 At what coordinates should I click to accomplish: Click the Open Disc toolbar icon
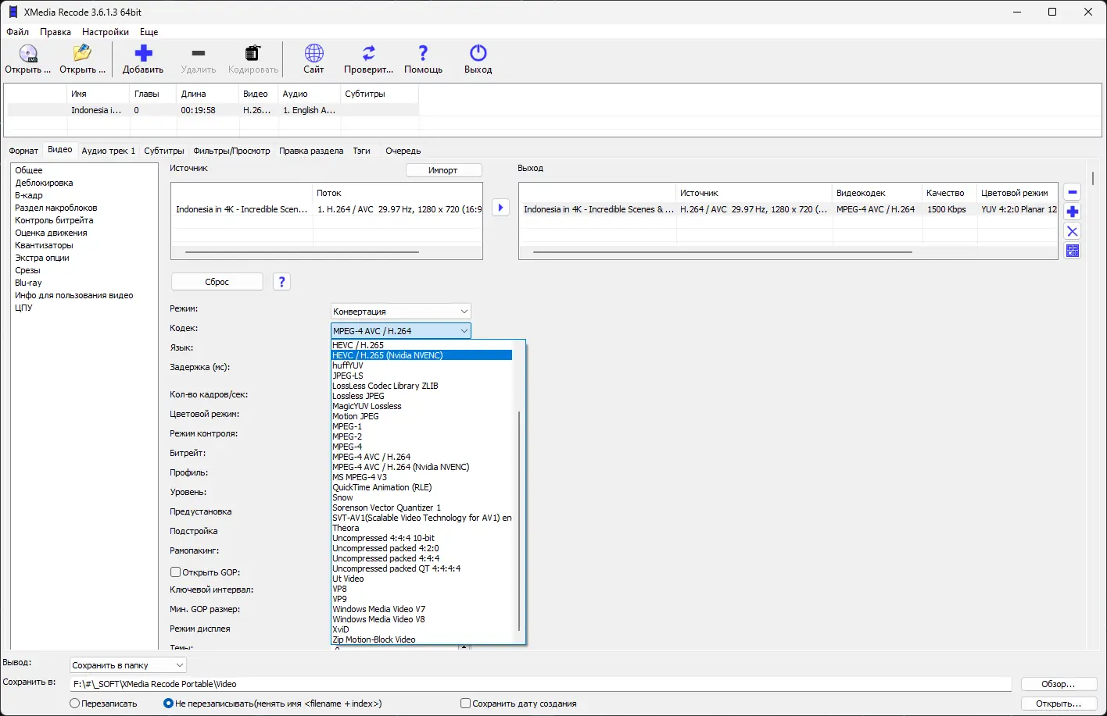click(x=28, y=54)
